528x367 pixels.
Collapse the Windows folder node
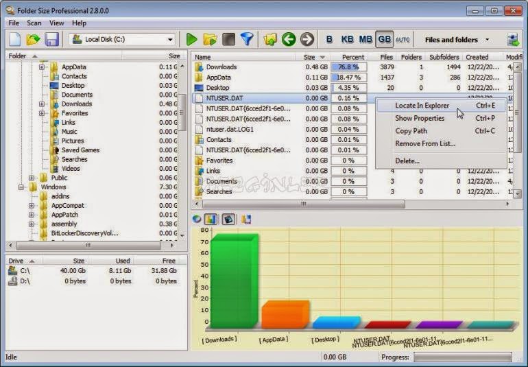pos(21,187)
